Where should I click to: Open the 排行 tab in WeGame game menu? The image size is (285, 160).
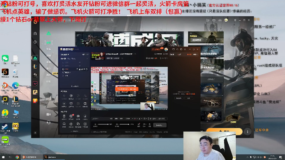coord(48,69)
